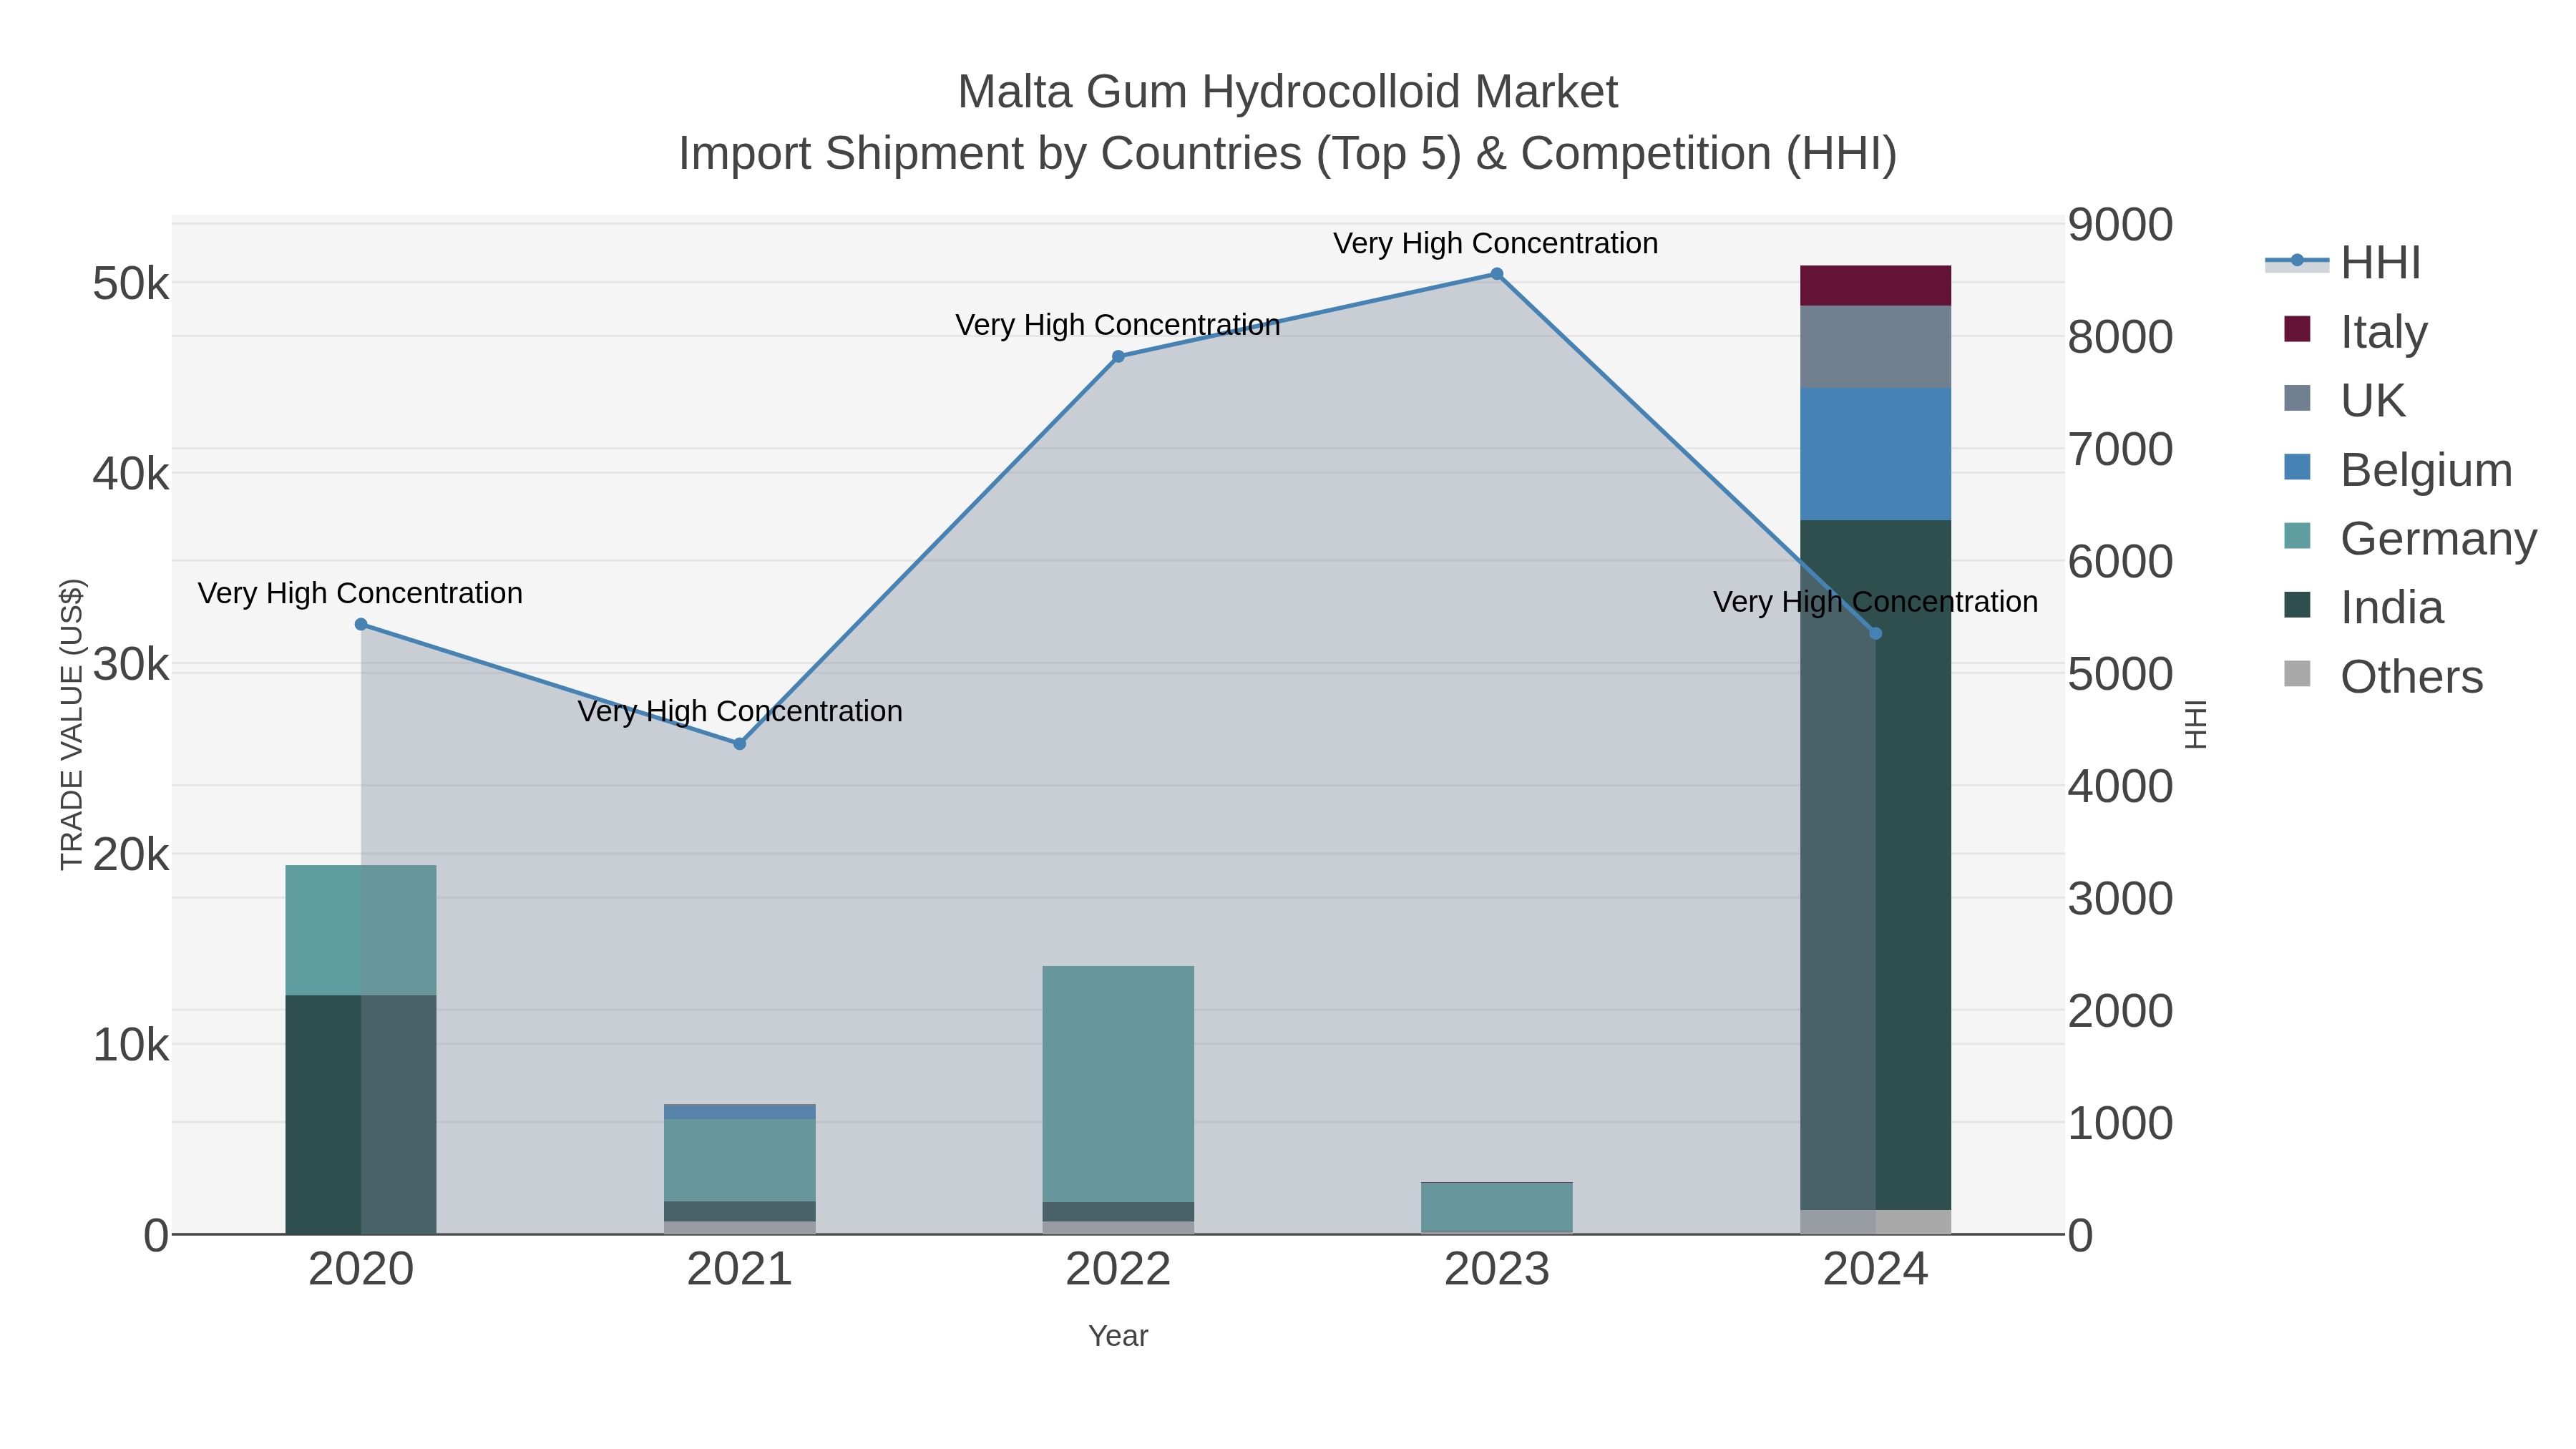The width and height of the screenshot is (2576, 1449).
Task: Select the India segment of 2020 bar
Action: 361,1114
